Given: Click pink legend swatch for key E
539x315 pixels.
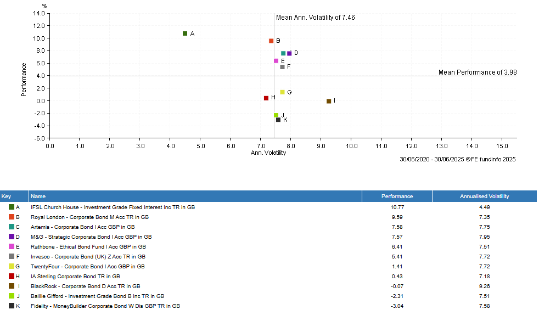Looking at the screenshot, I should pyautogui.click(x=12, y=246).
